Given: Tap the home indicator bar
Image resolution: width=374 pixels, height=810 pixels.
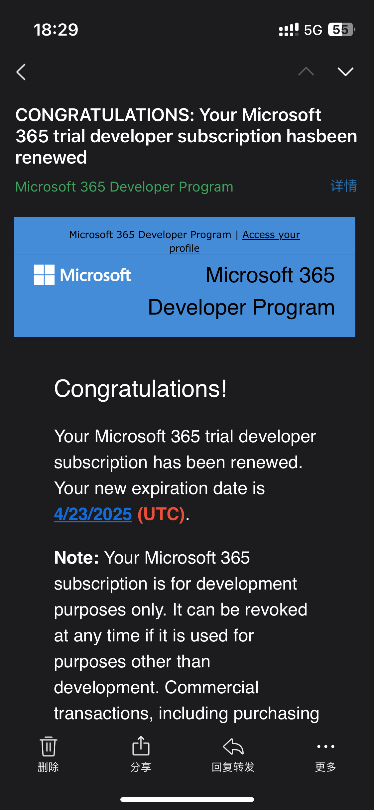Looking at the screenshot, I should click(x=187, y=799).
